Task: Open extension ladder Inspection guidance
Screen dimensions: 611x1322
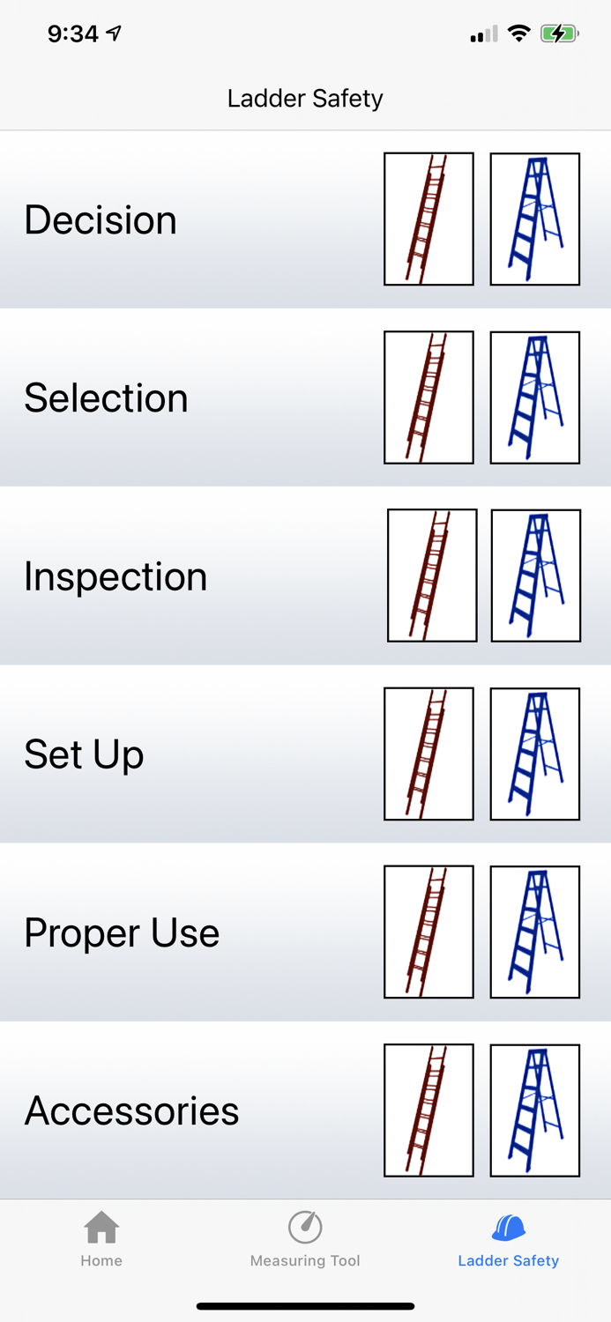Action: 432,575
